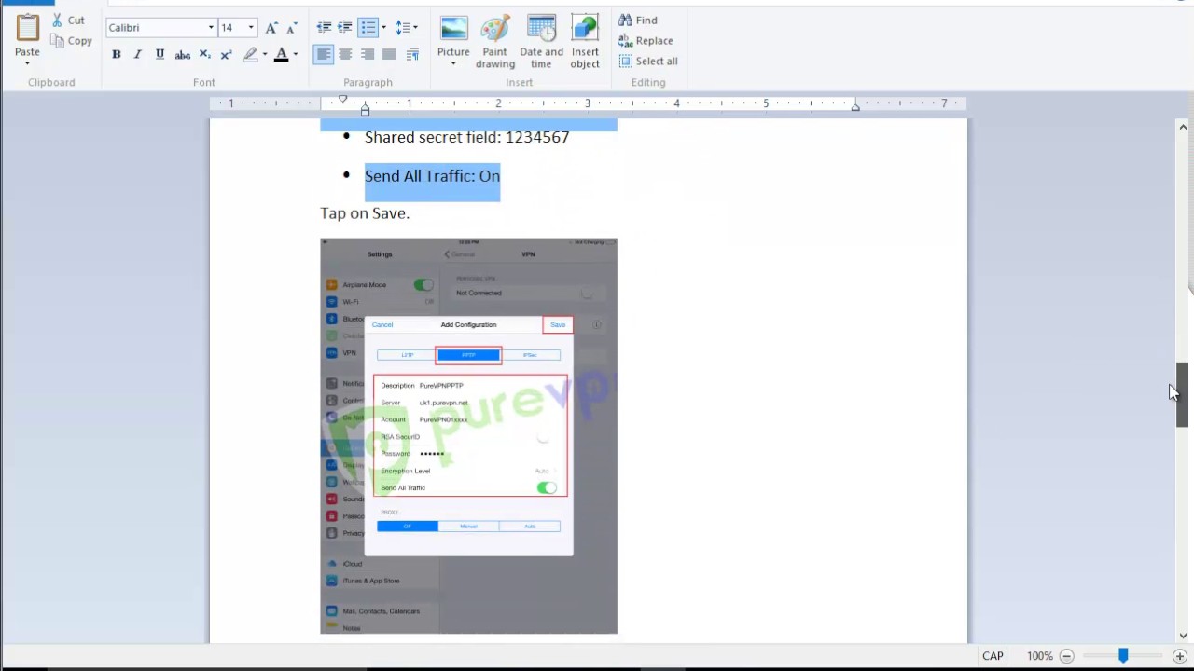
Task: Click Find in the Editing group
Action: click(x=638, y=21)
